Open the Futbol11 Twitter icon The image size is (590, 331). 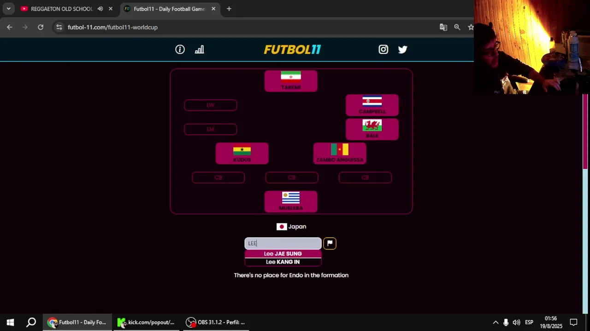tap(402, 50)
